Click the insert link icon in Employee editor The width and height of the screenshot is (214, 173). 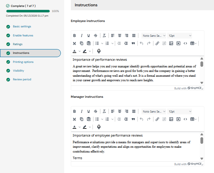pos(157,43)
